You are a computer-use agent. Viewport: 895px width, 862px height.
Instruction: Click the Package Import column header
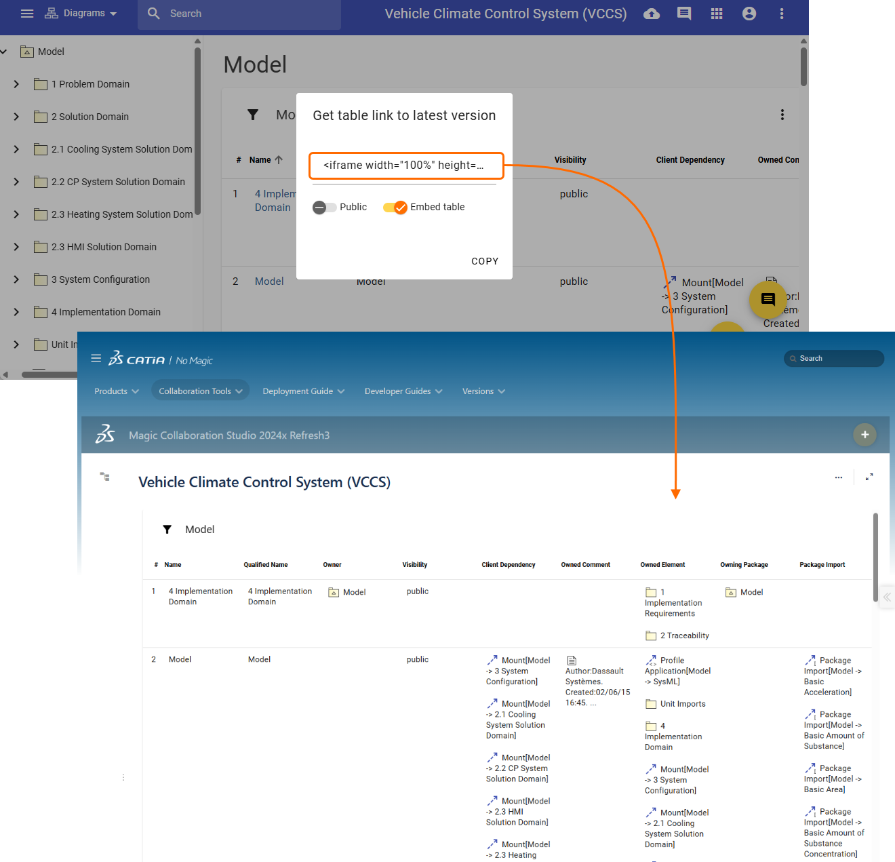coord(822,565)
